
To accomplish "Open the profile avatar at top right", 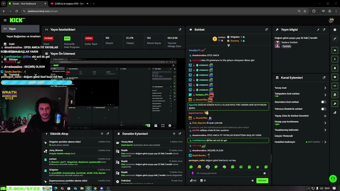I will (331, 20).
